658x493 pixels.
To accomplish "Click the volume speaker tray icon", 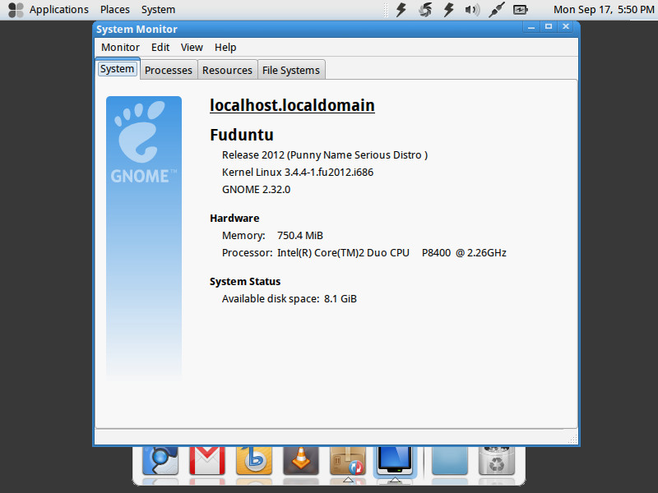I will click(x=472, y=10).
